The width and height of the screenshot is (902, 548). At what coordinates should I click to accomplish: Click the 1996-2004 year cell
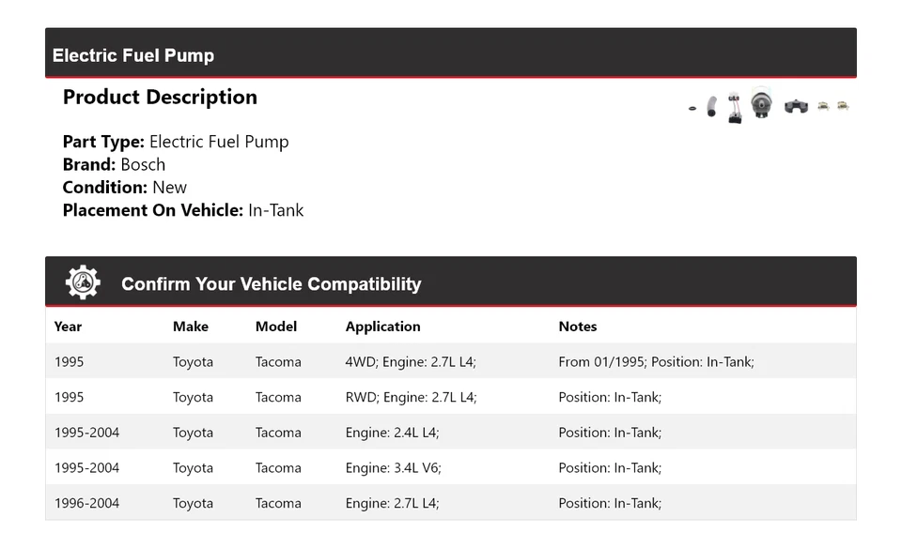tap(86, 503)
